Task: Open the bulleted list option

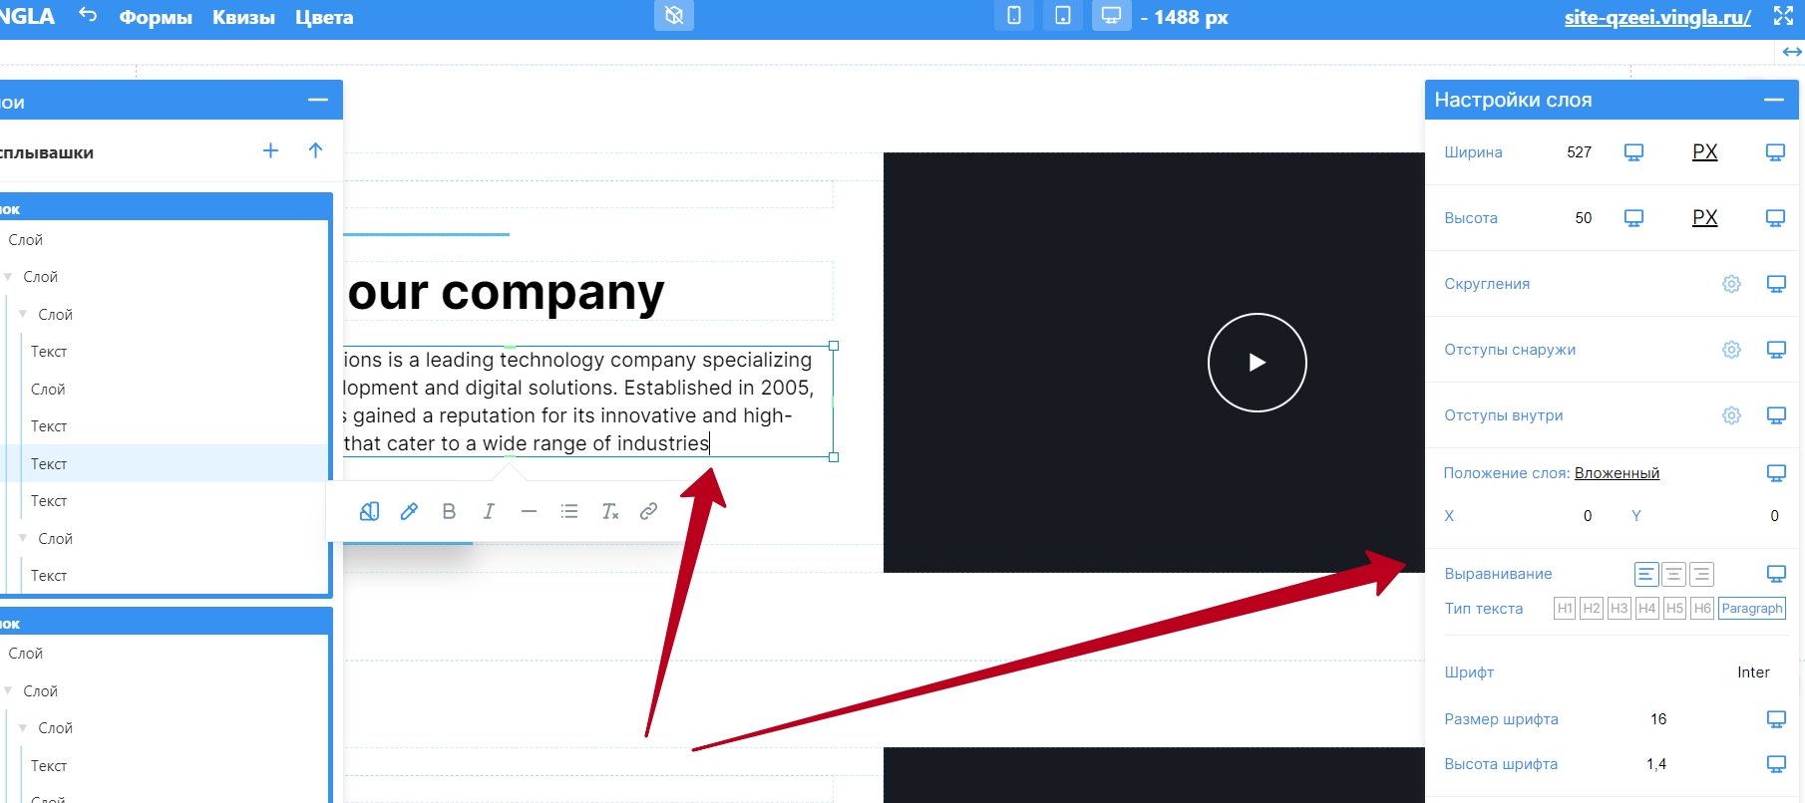Action: tap(569, 511)
